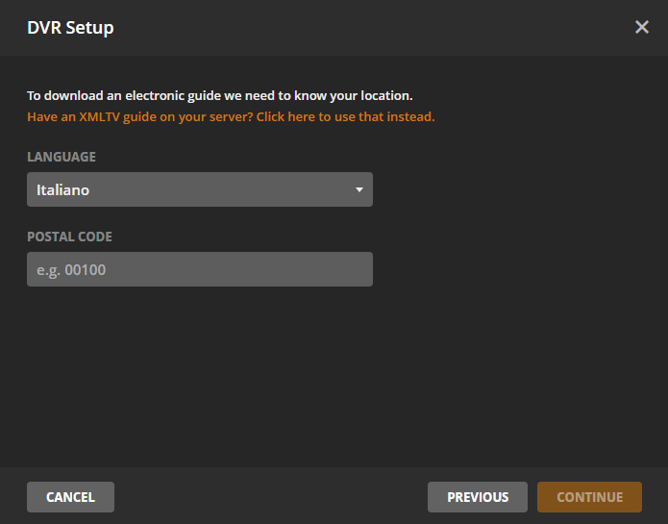This screenshot has height=524, width=668.
Task: Go back with the Previous button
Action: 478,497
